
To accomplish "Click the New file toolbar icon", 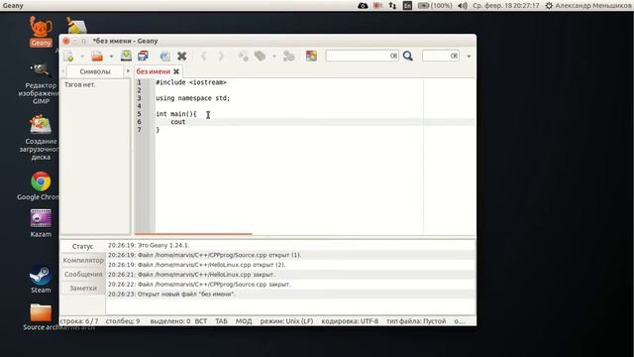I will pyautogui.click(x=68, y=57).
